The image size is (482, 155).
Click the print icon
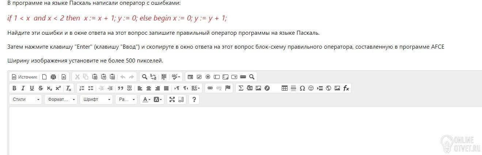tap(54, 77)
